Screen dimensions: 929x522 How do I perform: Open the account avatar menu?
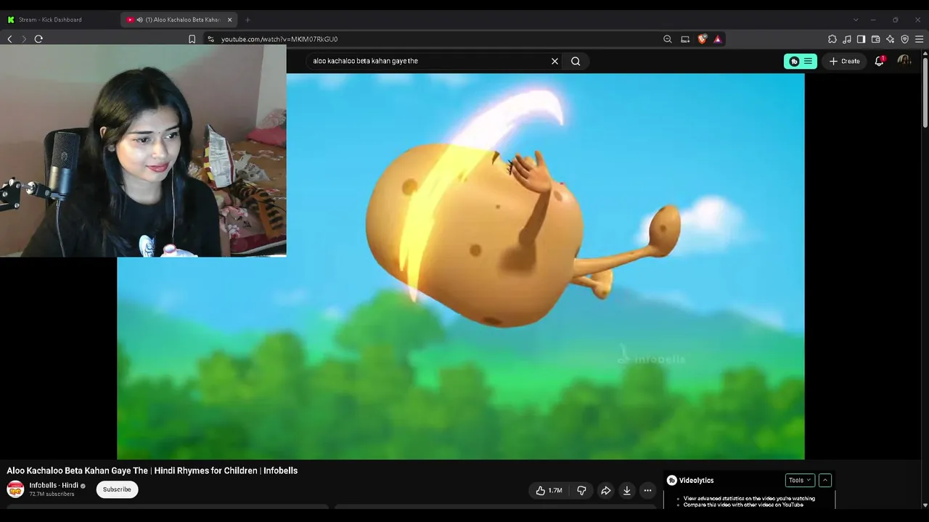click(904, 61)
